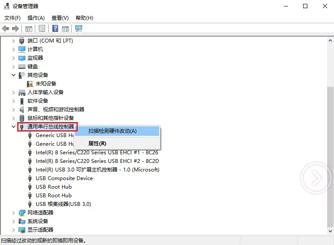Image resolution: width=334 pixels, height=245 pixels.
Task: Click the circular next arrow overlay
Action: (x=316, y=177)
